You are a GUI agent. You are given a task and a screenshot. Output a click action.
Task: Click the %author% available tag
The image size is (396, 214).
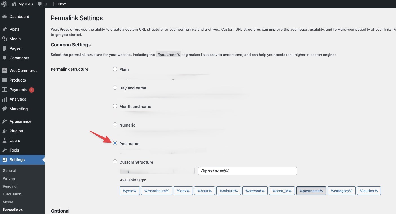point(369,191)
